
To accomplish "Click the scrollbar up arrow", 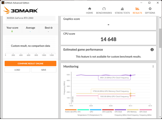I will click(160, 18).
